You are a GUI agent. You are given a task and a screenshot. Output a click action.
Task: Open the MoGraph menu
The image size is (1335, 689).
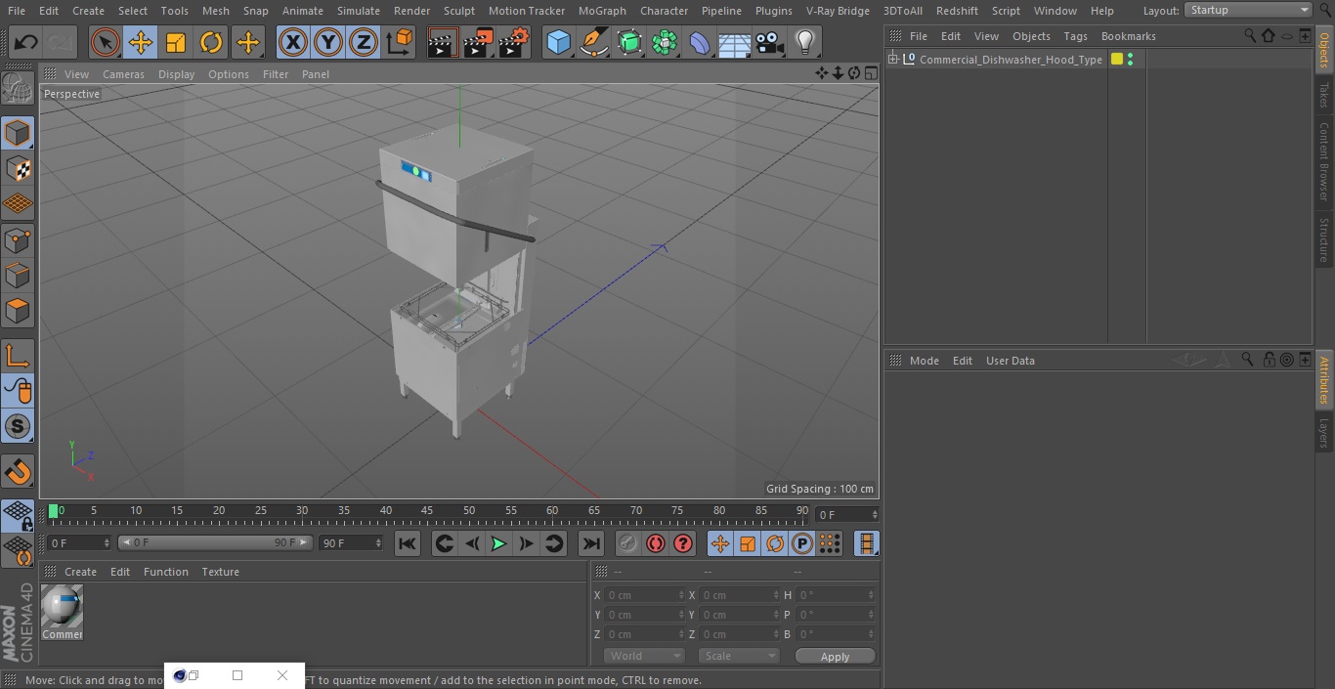click(x=602, y=11)
